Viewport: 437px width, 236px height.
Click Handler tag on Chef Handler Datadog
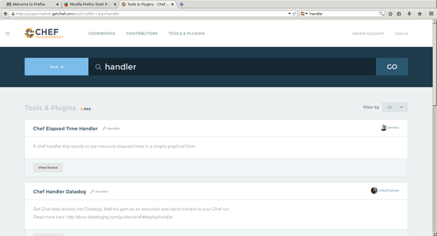point(99,192)
